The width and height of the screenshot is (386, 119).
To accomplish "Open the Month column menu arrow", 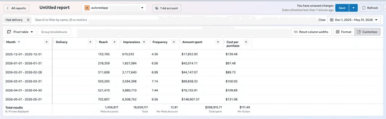I will click(x=46, y=42).
